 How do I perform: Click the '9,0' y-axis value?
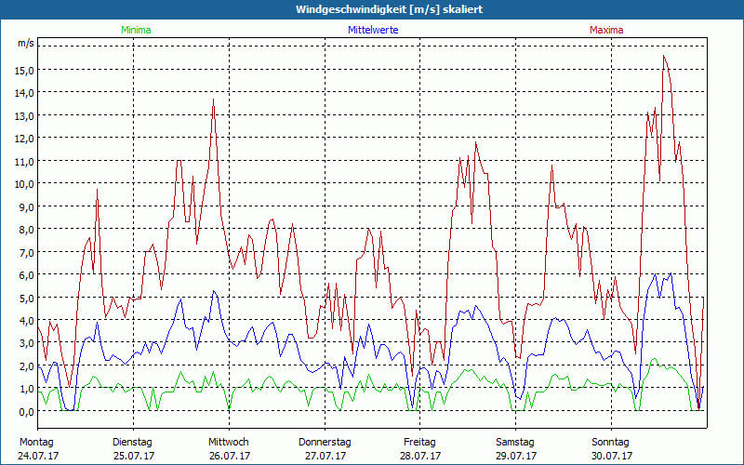coord(26,206)
